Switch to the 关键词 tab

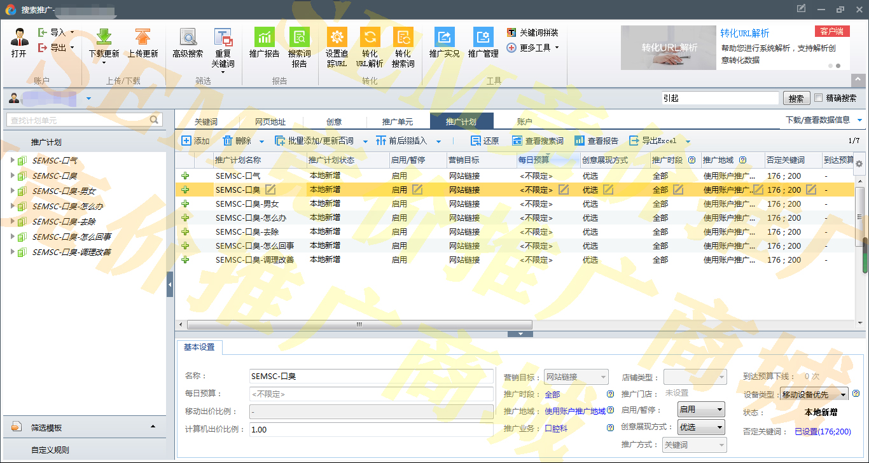pos(206,122)
